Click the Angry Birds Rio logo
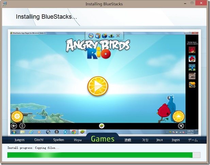210x165 pixels. (98, 49)
